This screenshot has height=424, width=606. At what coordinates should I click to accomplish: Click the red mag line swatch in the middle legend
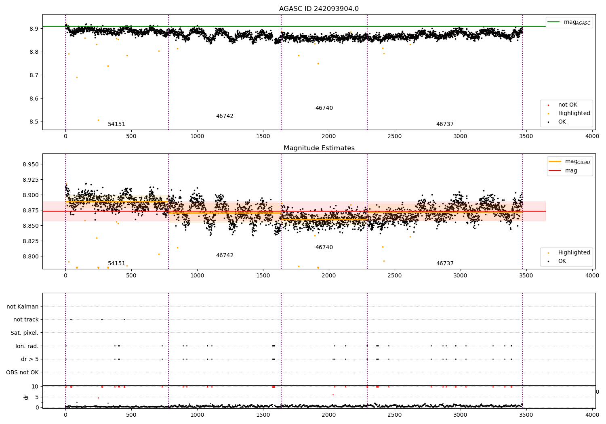tap(555, 171)
